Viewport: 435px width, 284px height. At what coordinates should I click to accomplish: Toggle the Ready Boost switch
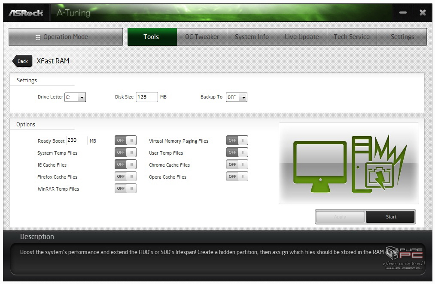(125, 141)
